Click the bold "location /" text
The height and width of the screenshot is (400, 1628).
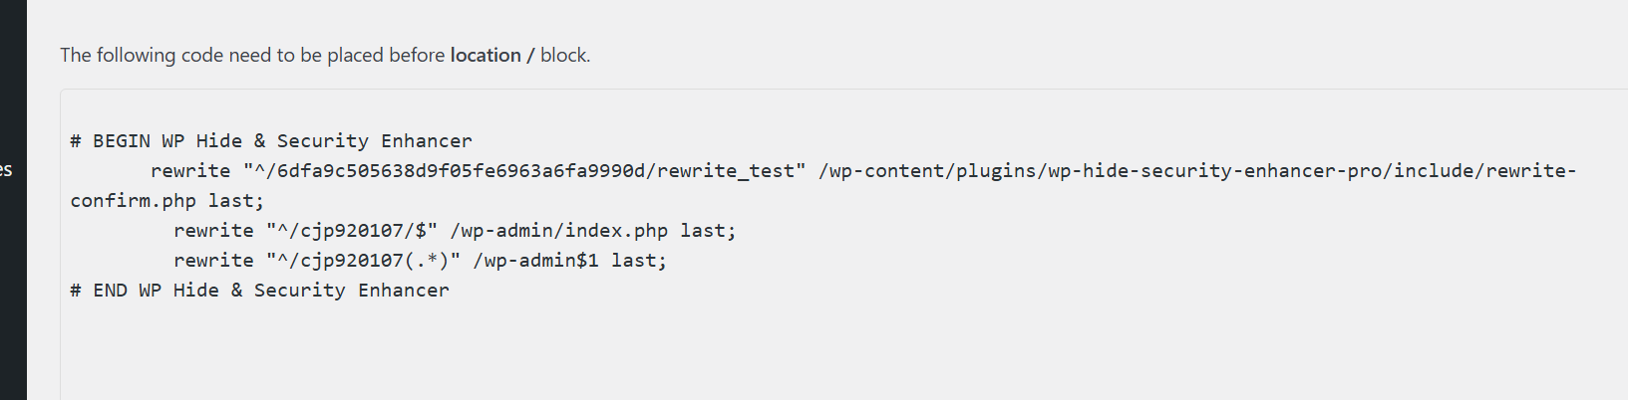coord(491,55)
